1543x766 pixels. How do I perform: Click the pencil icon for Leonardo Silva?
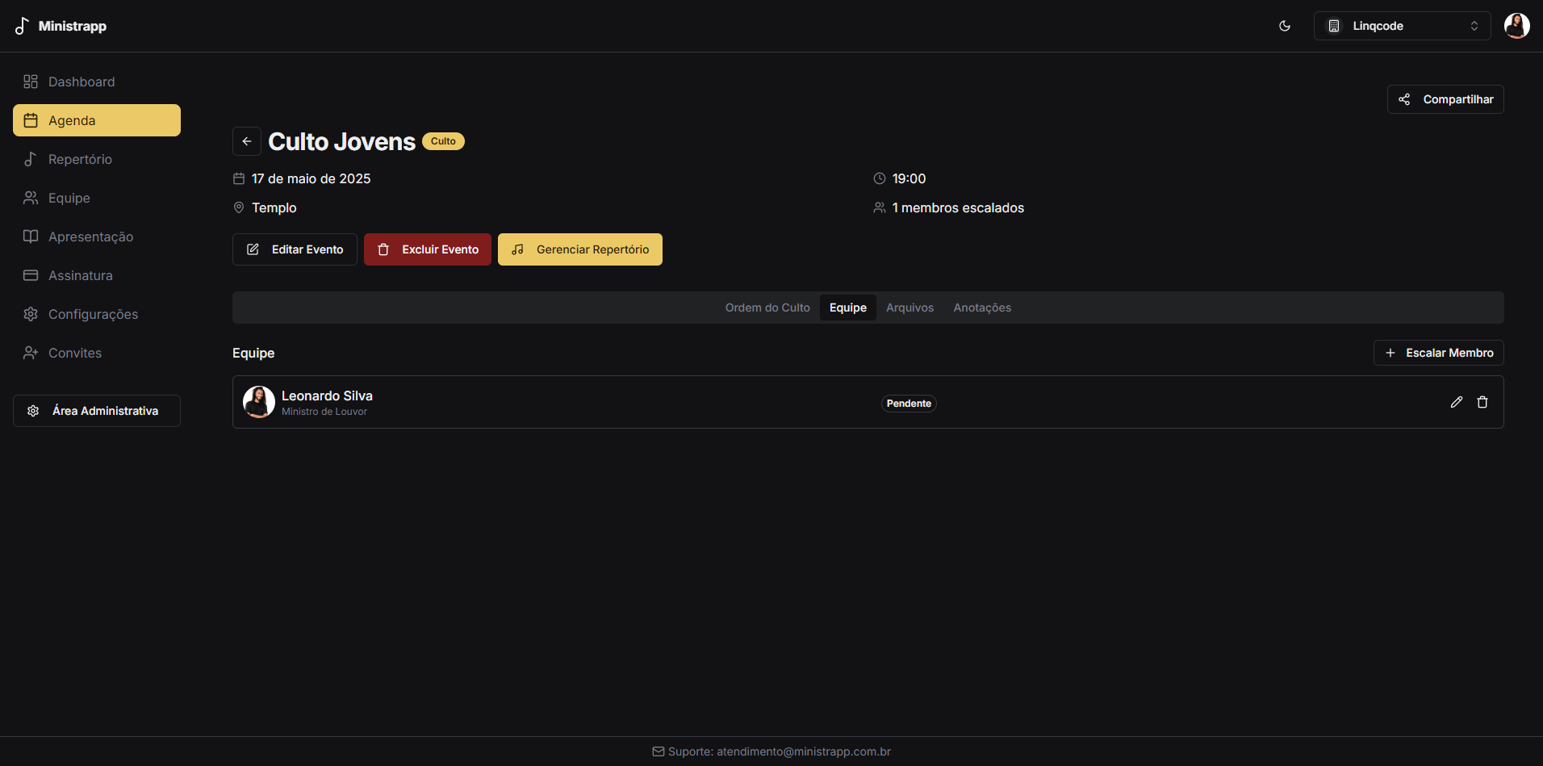pyautogui.click(x=1456, y=402)
